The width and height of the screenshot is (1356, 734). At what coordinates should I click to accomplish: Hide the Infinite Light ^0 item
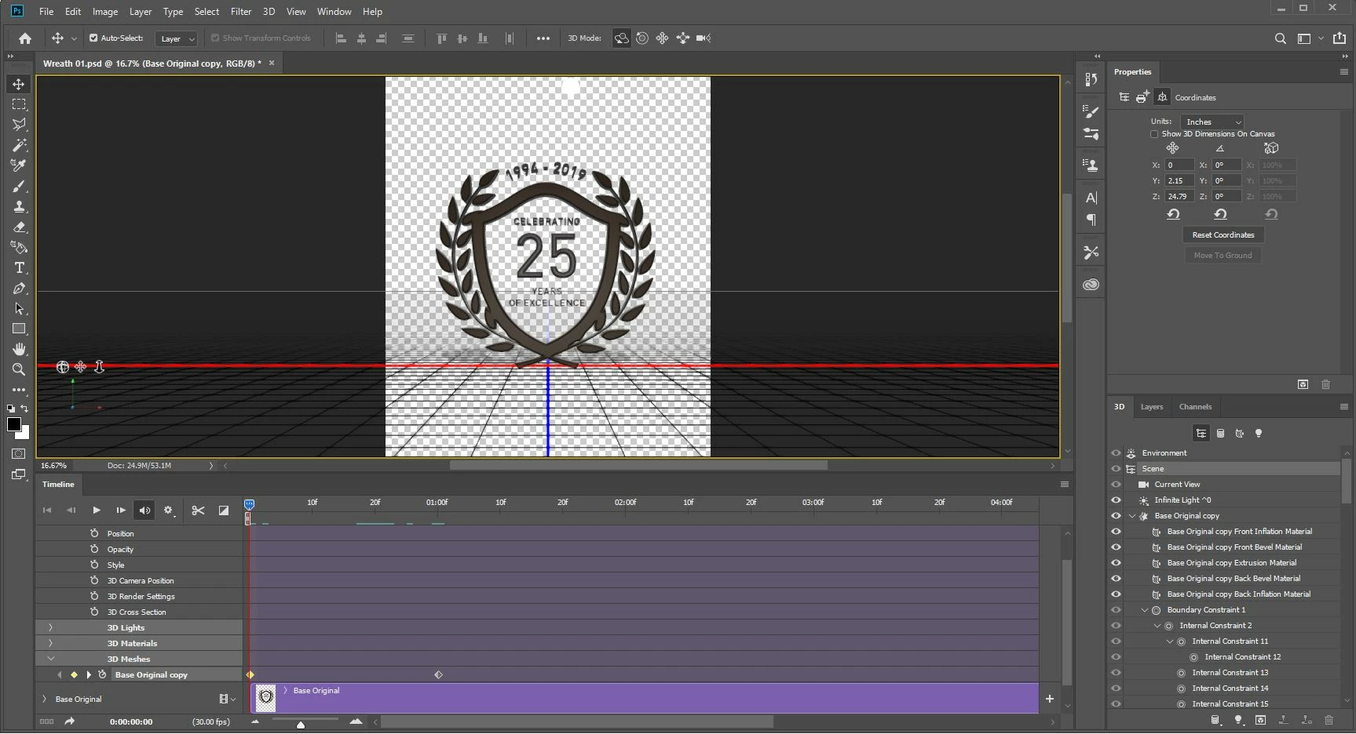[1116, 500]
